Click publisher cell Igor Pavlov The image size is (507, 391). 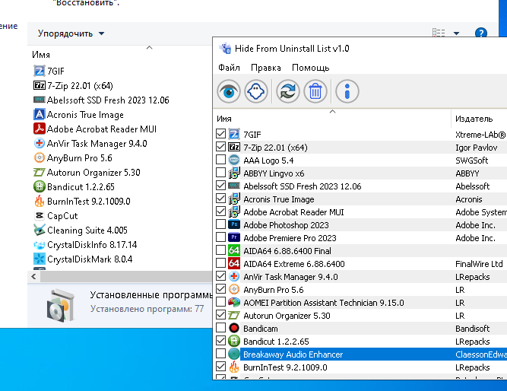476,148
